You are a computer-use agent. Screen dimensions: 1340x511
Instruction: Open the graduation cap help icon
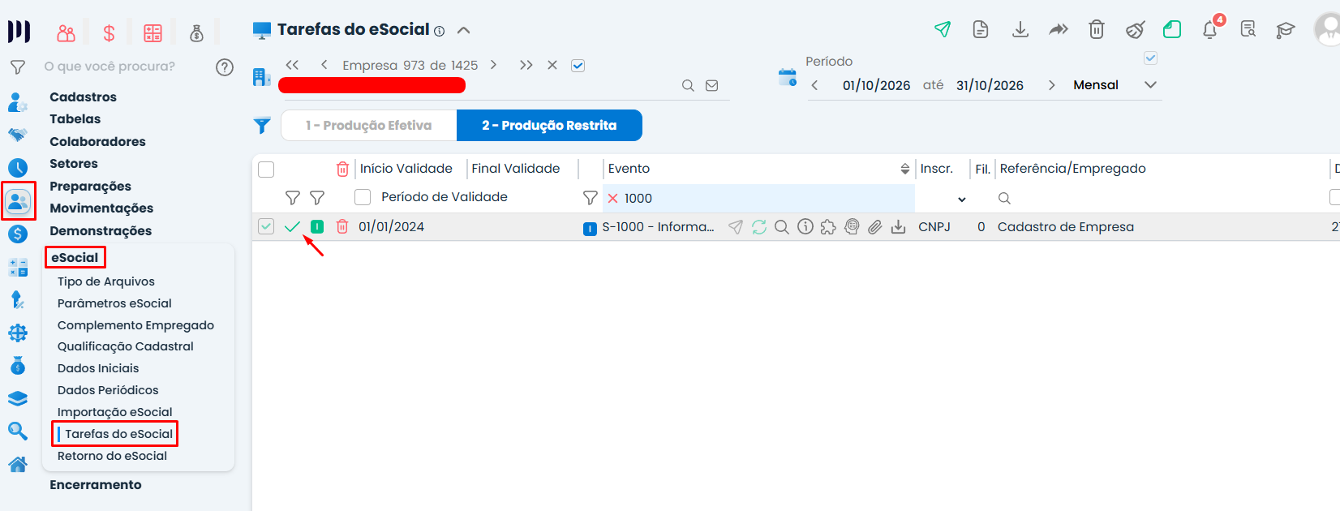pyautogui.click(x=1286, y=31)
